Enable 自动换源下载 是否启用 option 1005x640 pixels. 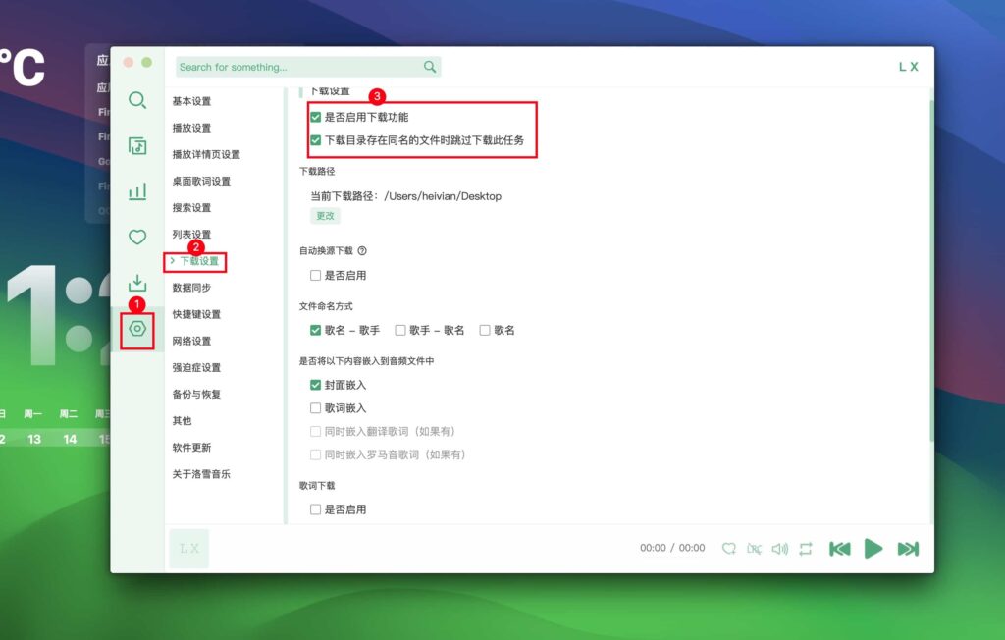click(x=315, y=275)
